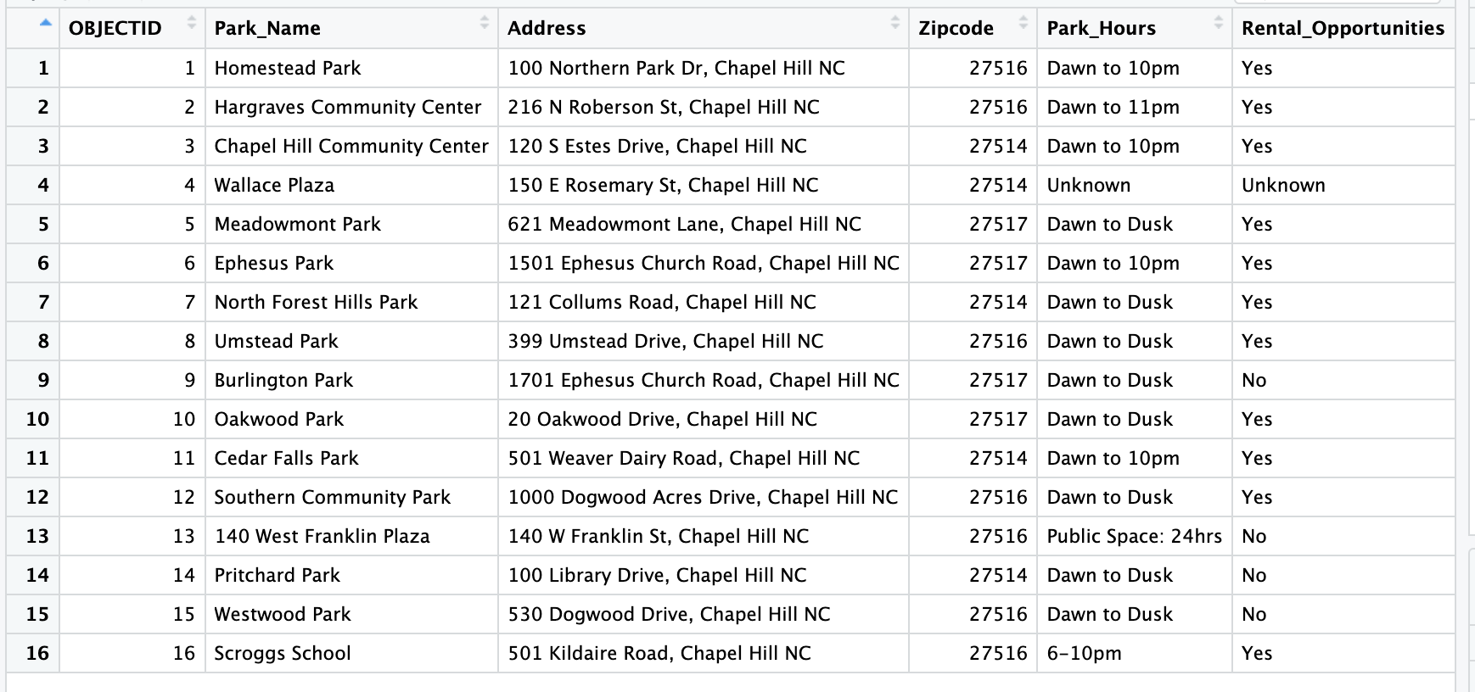Image resolution: width=1475 pixels, height=692 pixels.
Task: Click the Park_Hours column sort arrows
Action: tap(1218, 23)
